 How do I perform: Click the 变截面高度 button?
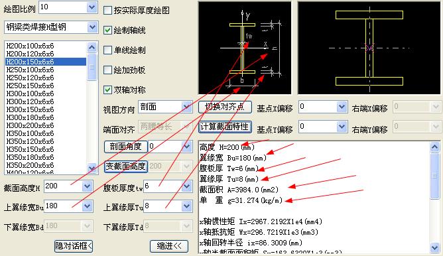click(126, 166)
